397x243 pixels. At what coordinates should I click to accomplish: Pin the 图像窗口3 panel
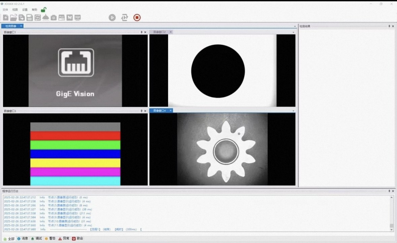point(141,111)
